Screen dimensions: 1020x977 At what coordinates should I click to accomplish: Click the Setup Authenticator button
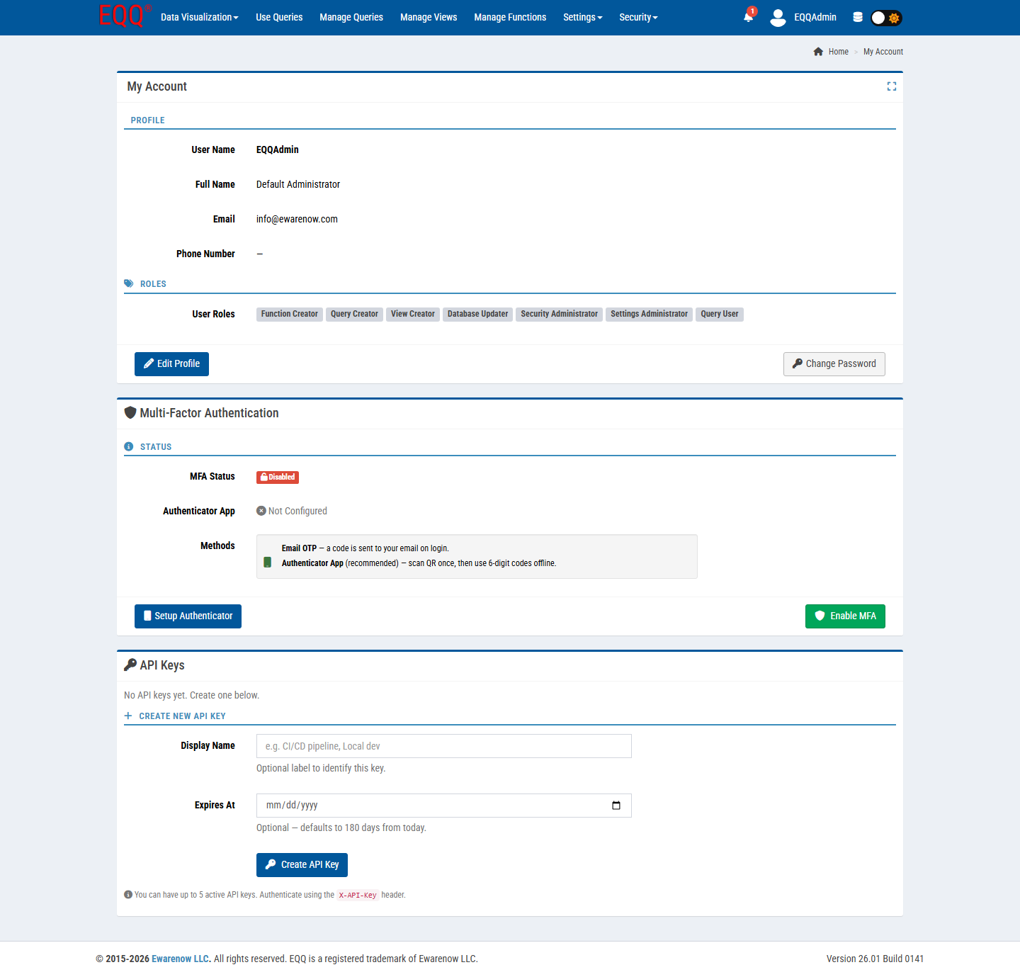[188, 616]
